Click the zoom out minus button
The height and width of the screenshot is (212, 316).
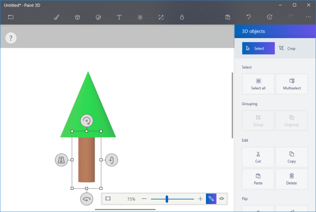tap(144, 199)
